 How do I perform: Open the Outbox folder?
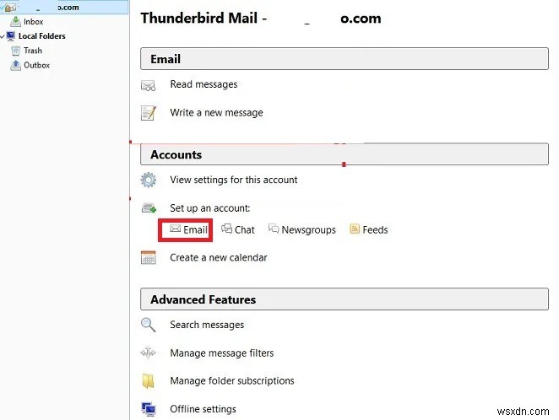(36, 65)
